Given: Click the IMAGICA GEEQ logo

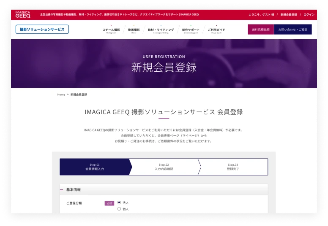Looking at the screenshot, I should pos(23,15).
